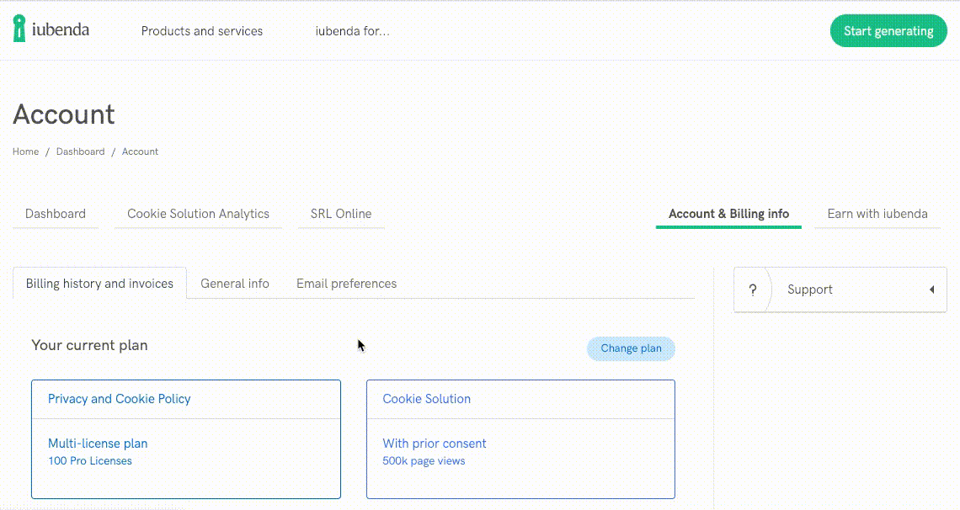The width and height of the screenshot is (960, 510).
Task: Open the Email preferences tab
Action: click(x=346, y=284)
